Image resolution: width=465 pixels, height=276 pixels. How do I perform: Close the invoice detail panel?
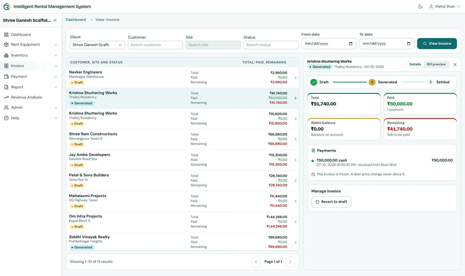[455, 65]
